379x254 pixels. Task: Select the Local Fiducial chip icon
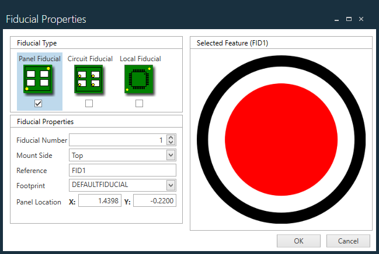click(139, 79)
